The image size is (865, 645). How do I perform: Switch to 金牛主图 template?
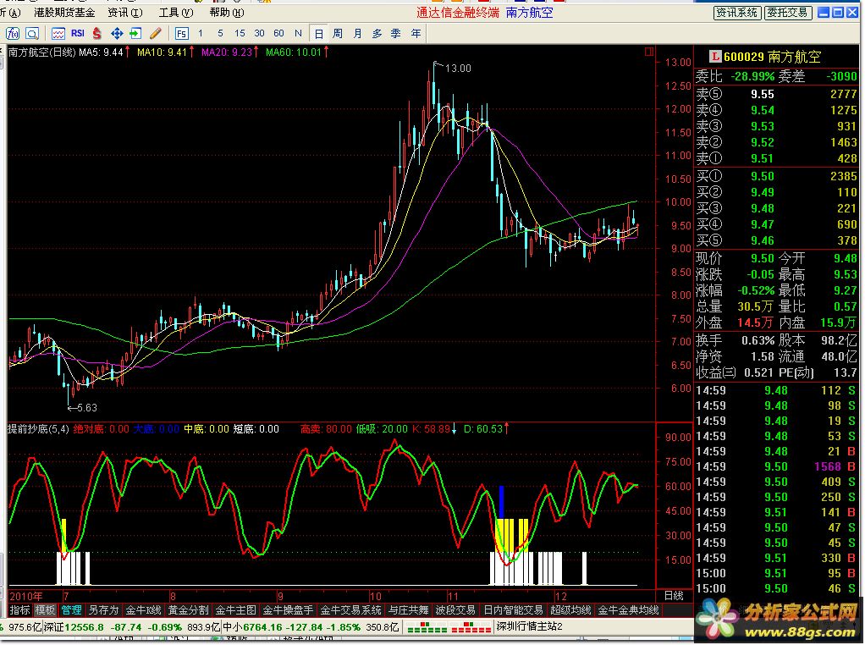pyautogui.click(x=235, y=610)
